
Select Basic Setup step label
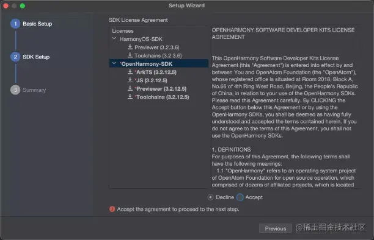click(37, 24)
